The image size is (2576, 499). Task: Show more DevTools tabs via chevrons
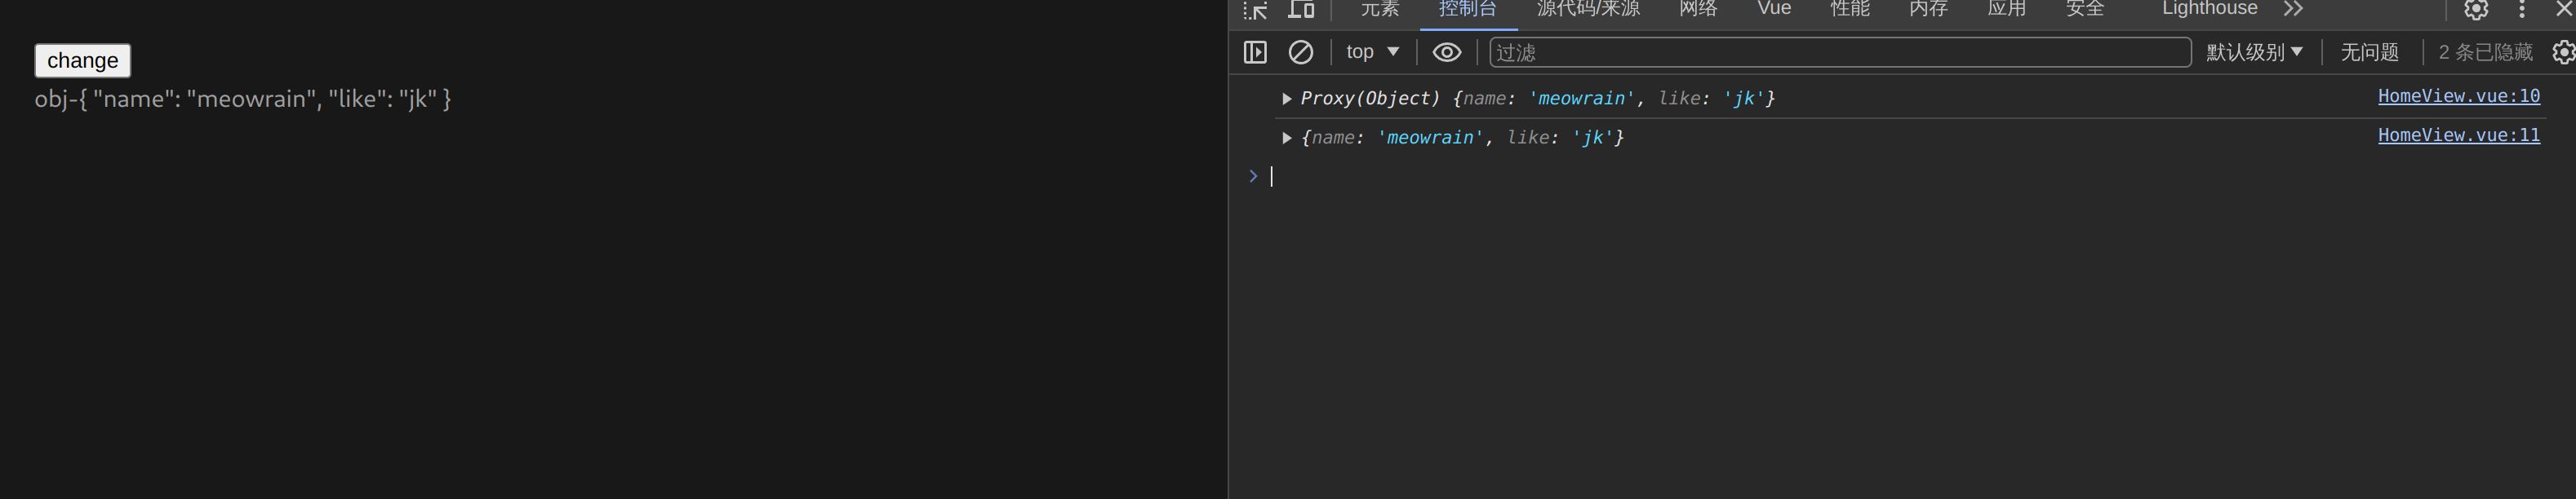point(2293,9)
